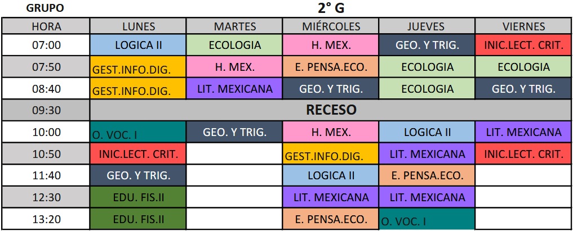Select the EDU. FIS.II cell at 12:30
This screenshot has width=573, height=231.
138,197
